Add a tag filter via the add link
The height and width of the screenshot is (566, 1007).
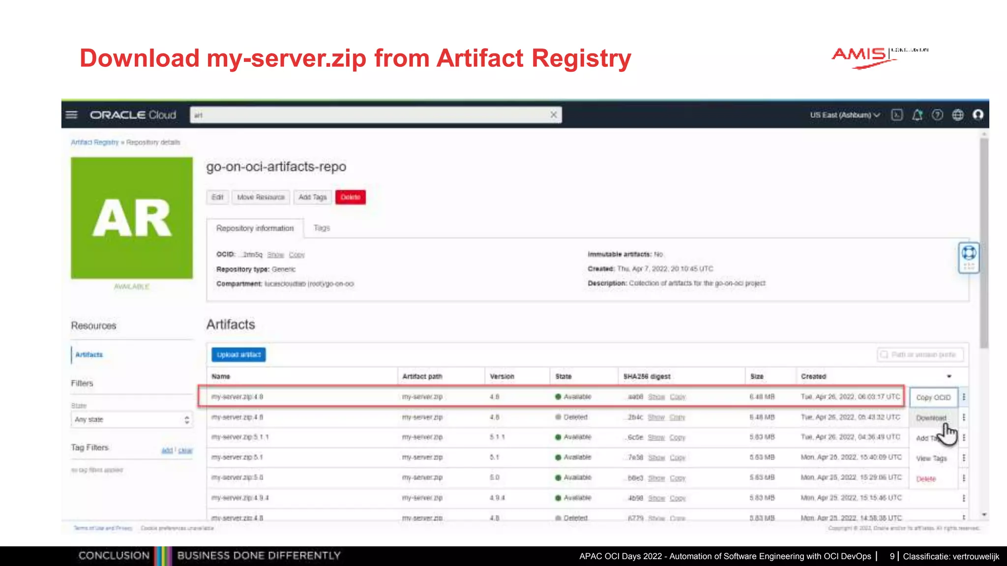coord(167,450)
